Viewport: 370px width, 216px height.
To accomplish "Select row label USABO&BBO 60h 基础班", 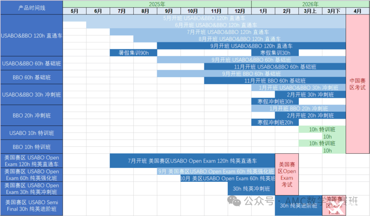I will [x=32, y=63].
